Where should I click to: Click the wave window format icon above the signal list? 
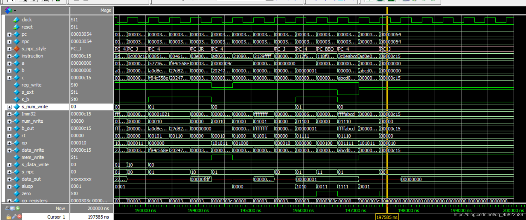tap(9, 11)
